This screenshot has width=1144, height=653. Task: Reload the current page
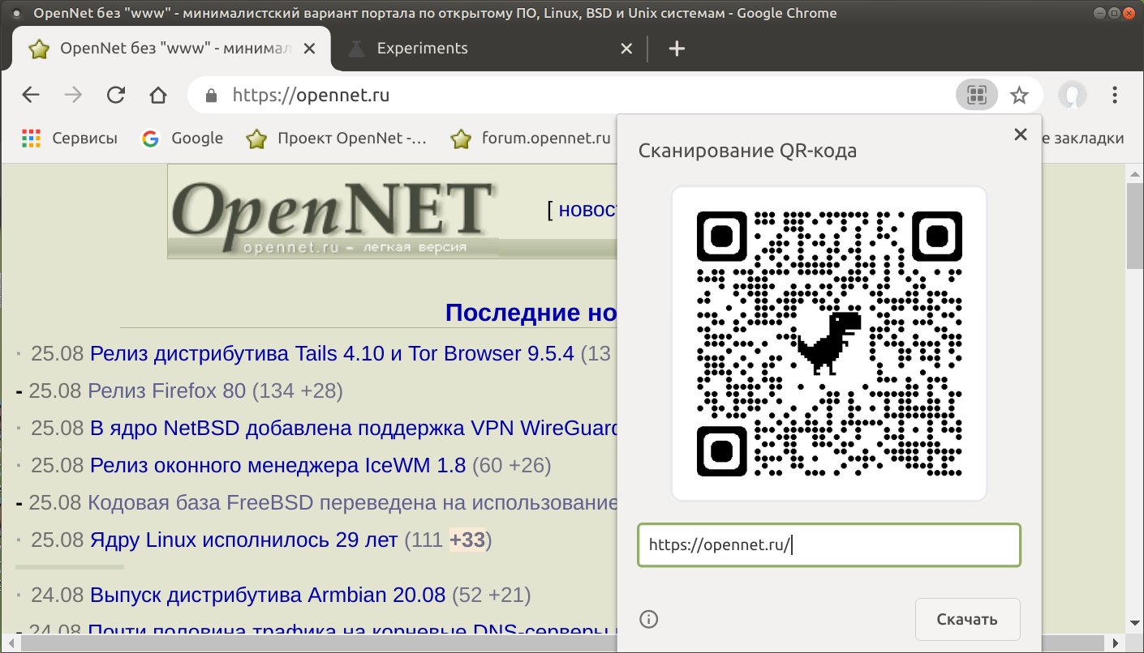point(116,96)
